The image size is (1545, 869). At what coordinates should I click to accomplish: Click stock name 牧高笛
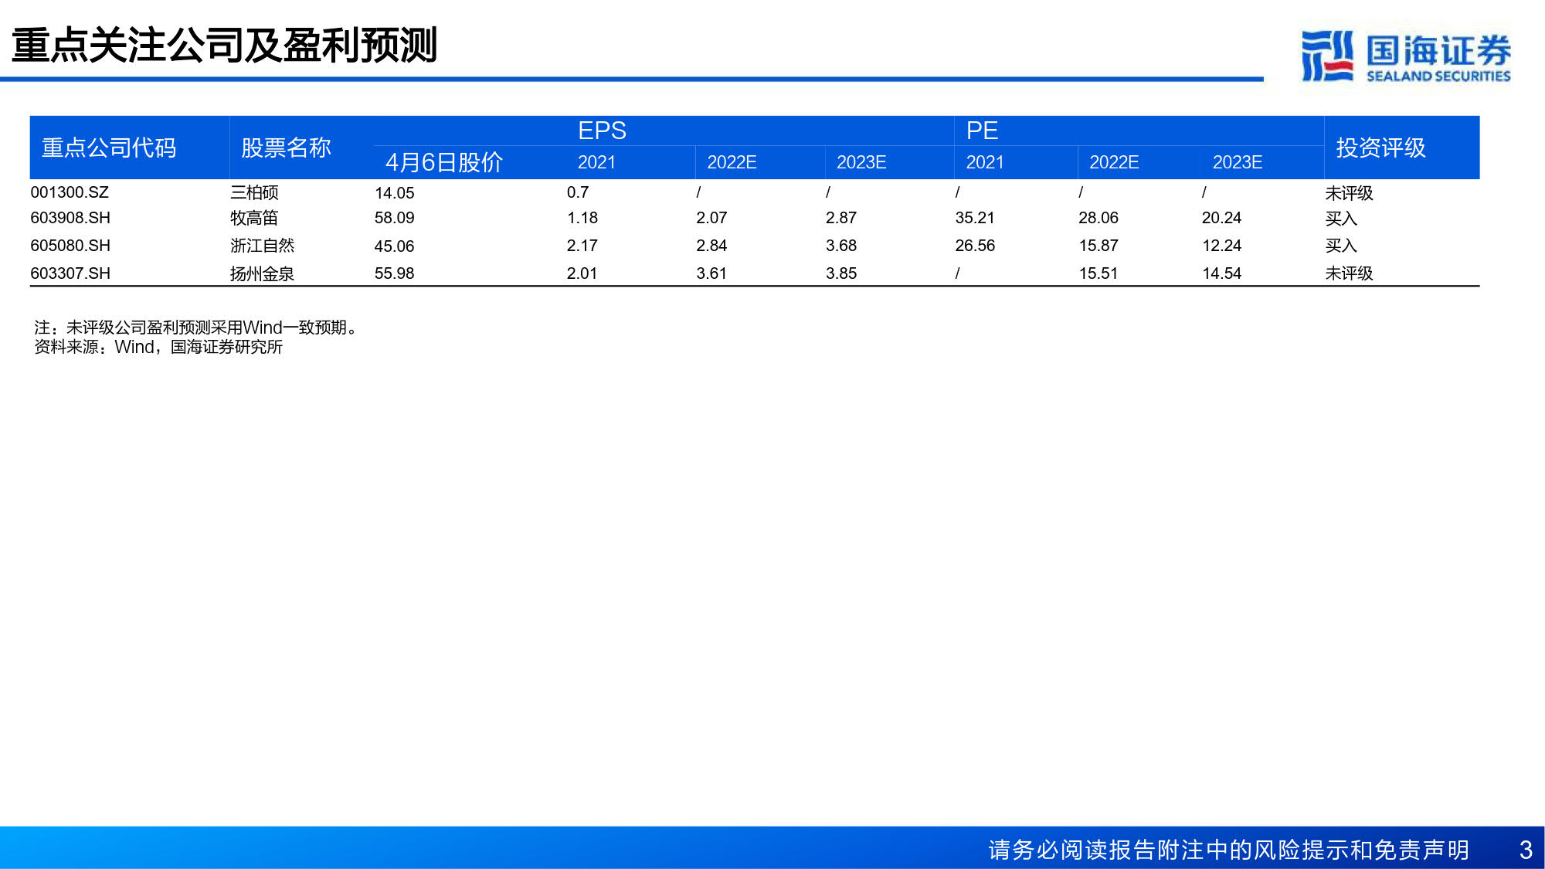[254, 218]
